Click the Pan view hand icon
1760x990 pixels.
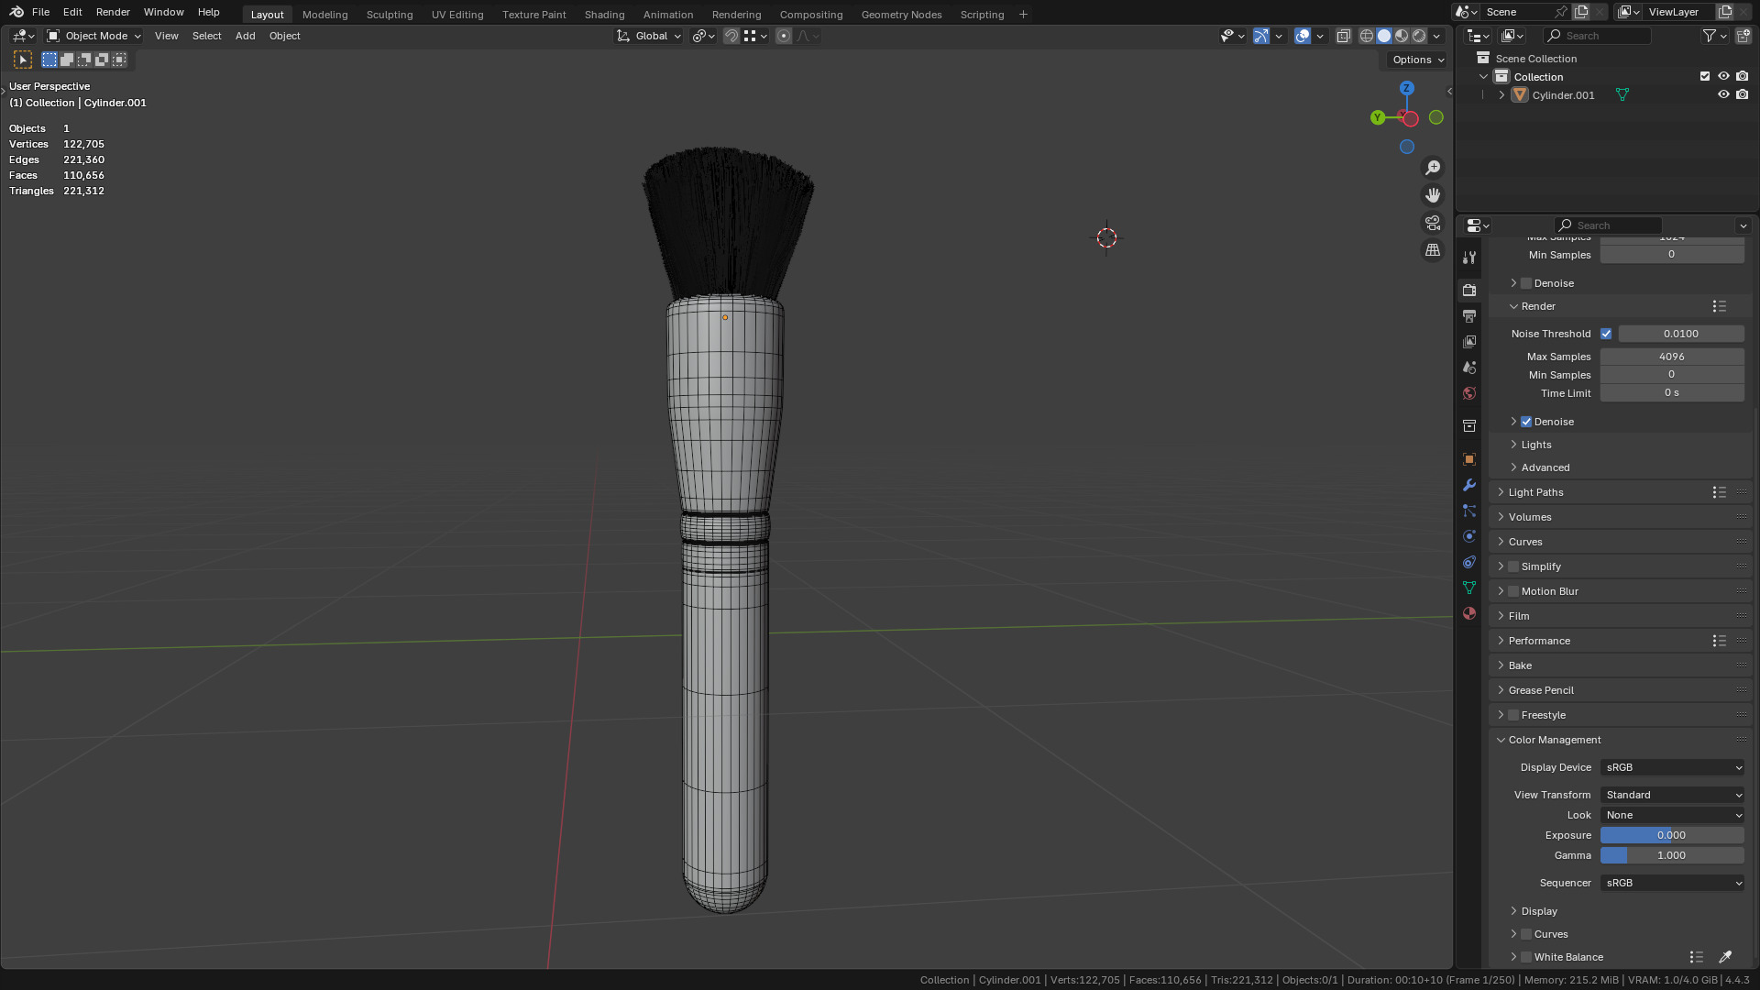[1433, 195]
